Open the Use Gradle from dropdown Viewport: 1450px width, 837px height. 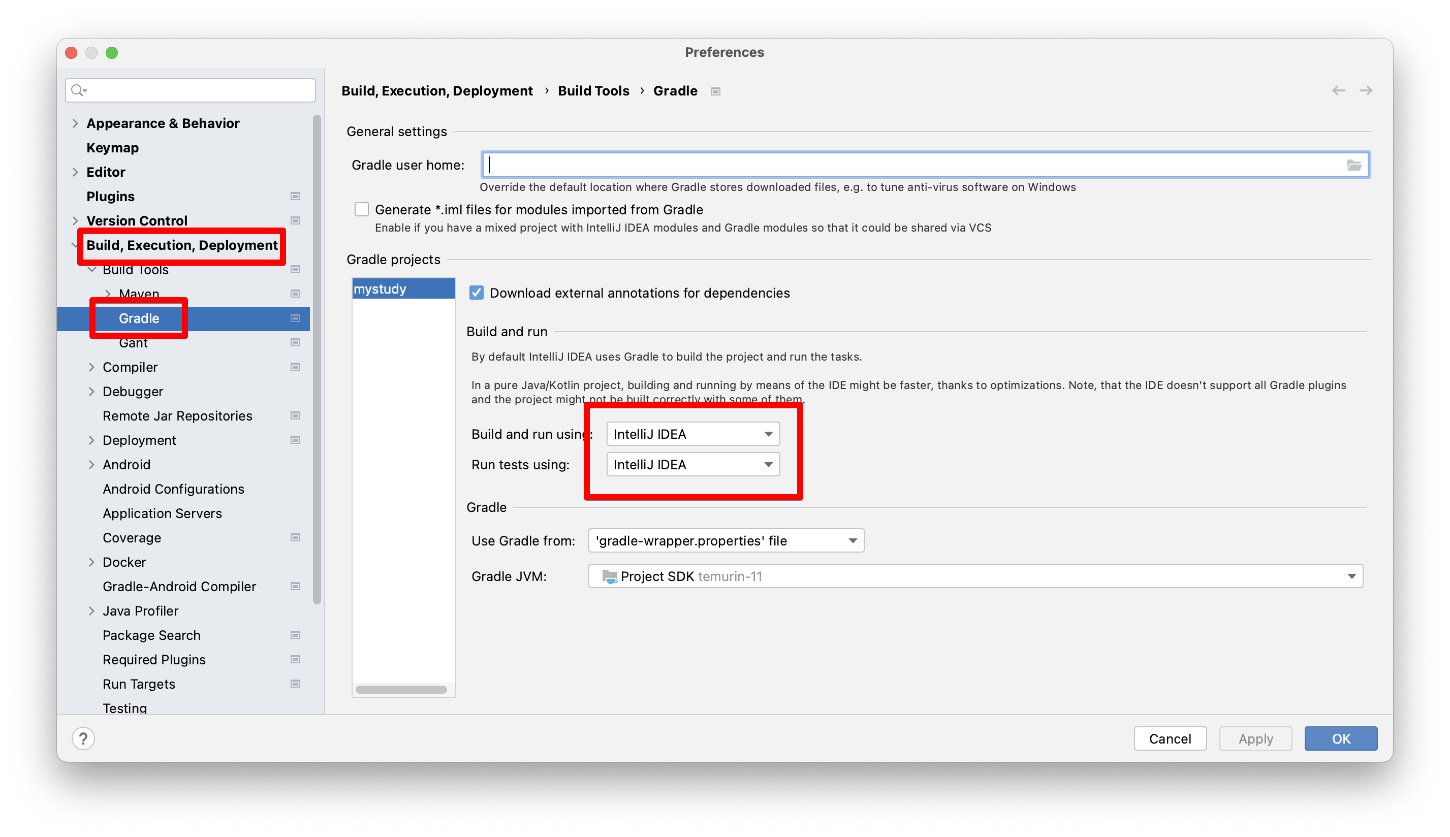pyautogui.click(x=726, y=540)
